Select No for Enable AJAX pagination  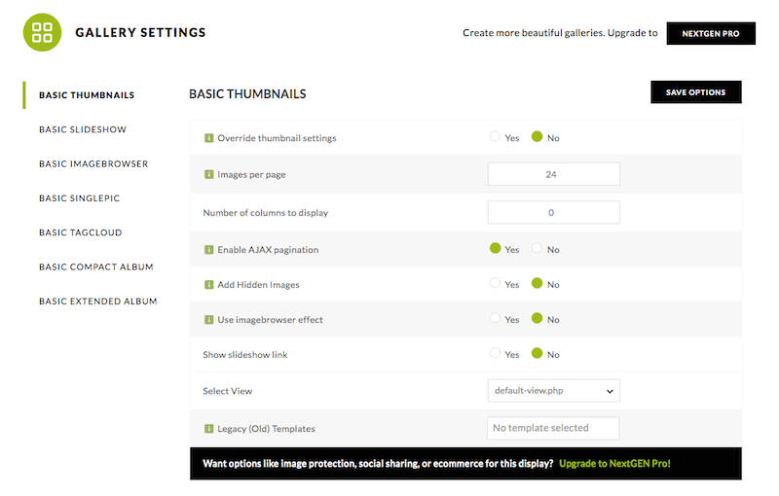click(537, 248)
